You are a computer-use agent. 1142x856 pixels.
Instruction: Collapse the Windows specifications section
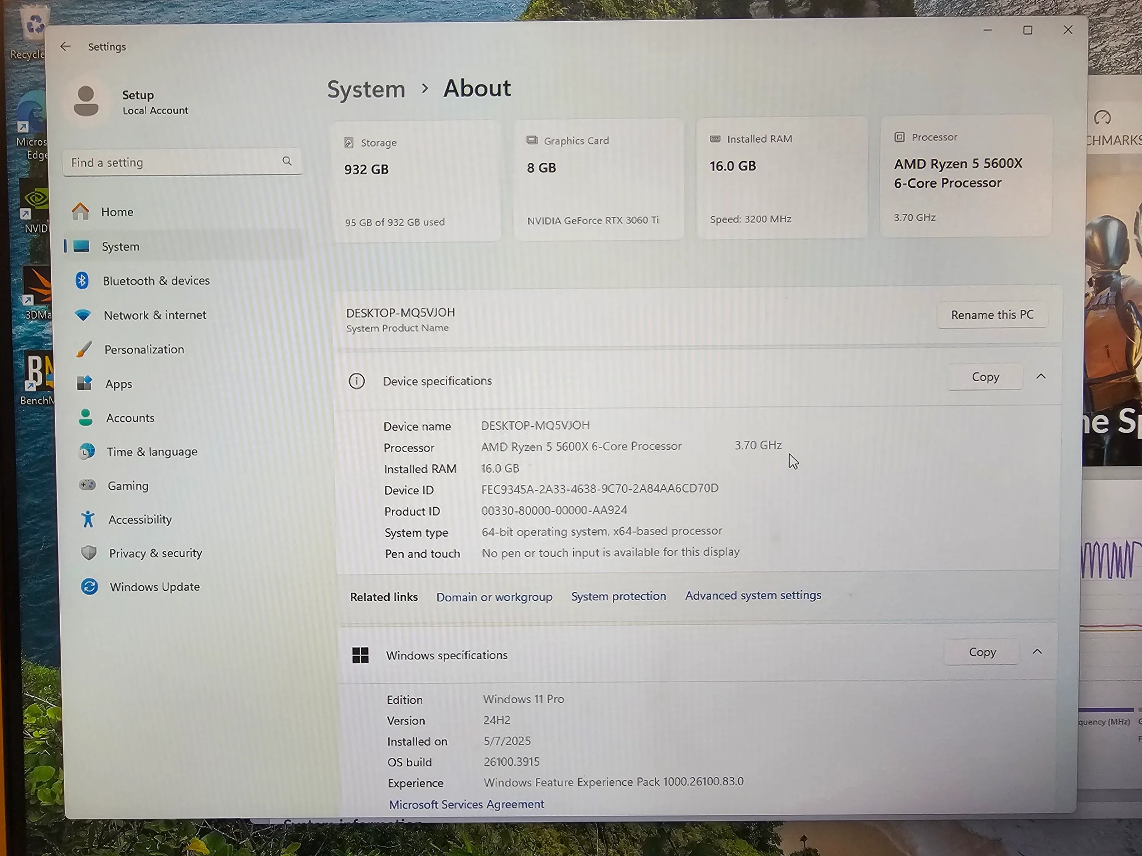pos(1037,651)
